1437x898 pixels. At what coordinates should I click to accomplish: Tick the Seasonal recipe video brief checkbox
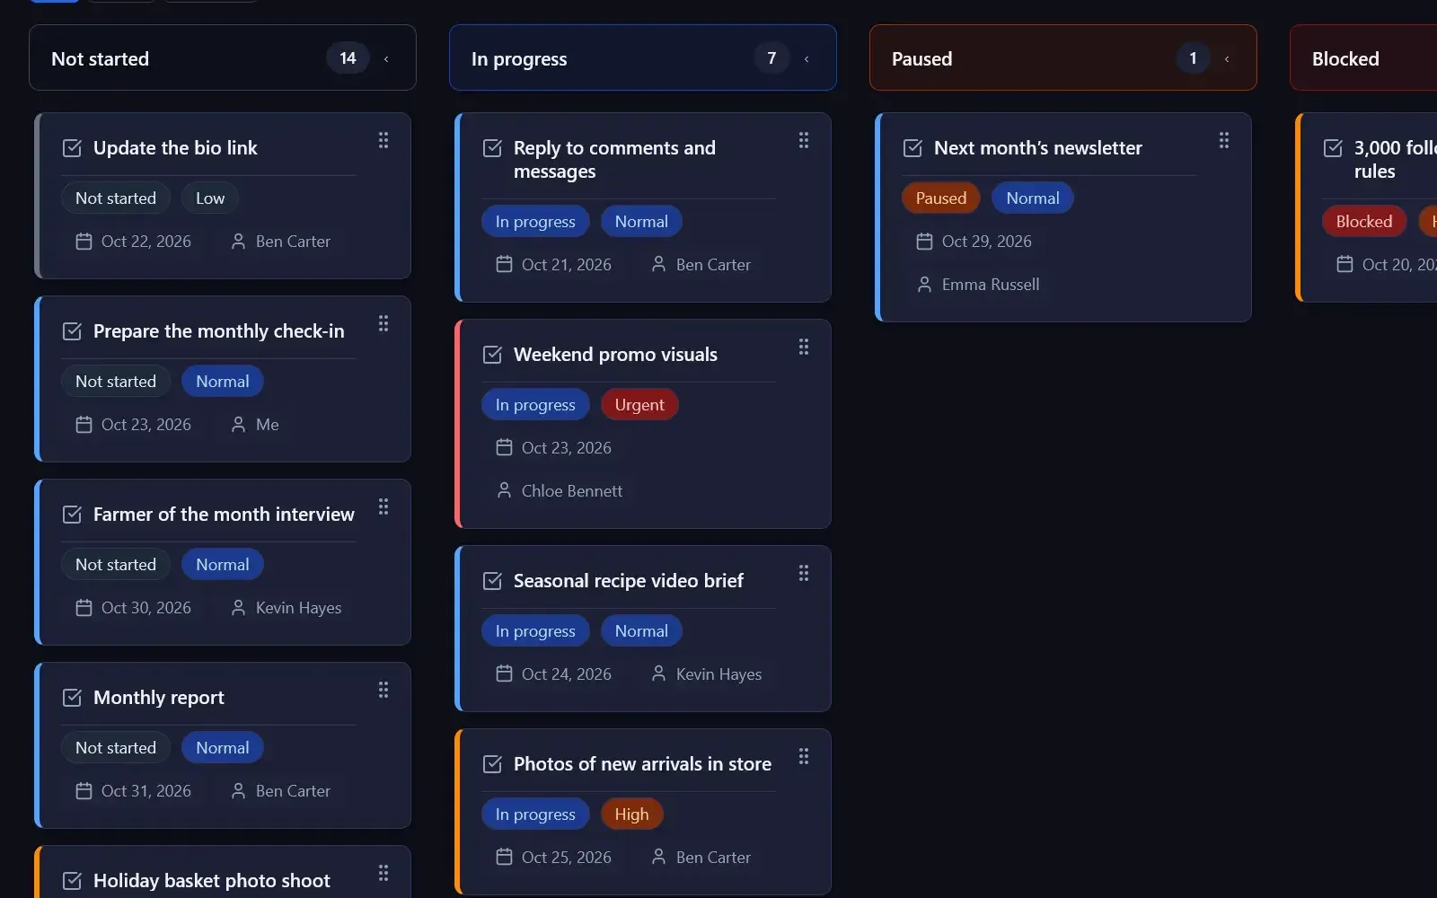[x=492, y=581]
